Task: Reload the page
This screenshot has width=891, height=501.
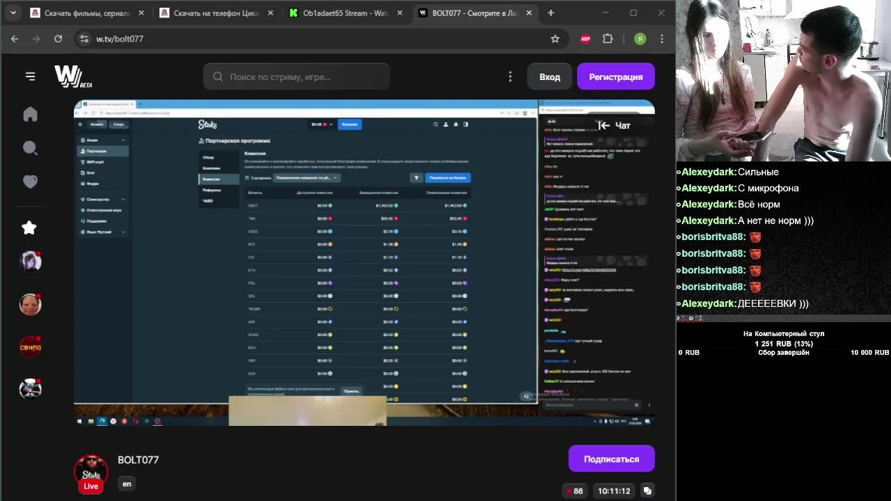Action: pyautogui.click(x=58, y=39)
